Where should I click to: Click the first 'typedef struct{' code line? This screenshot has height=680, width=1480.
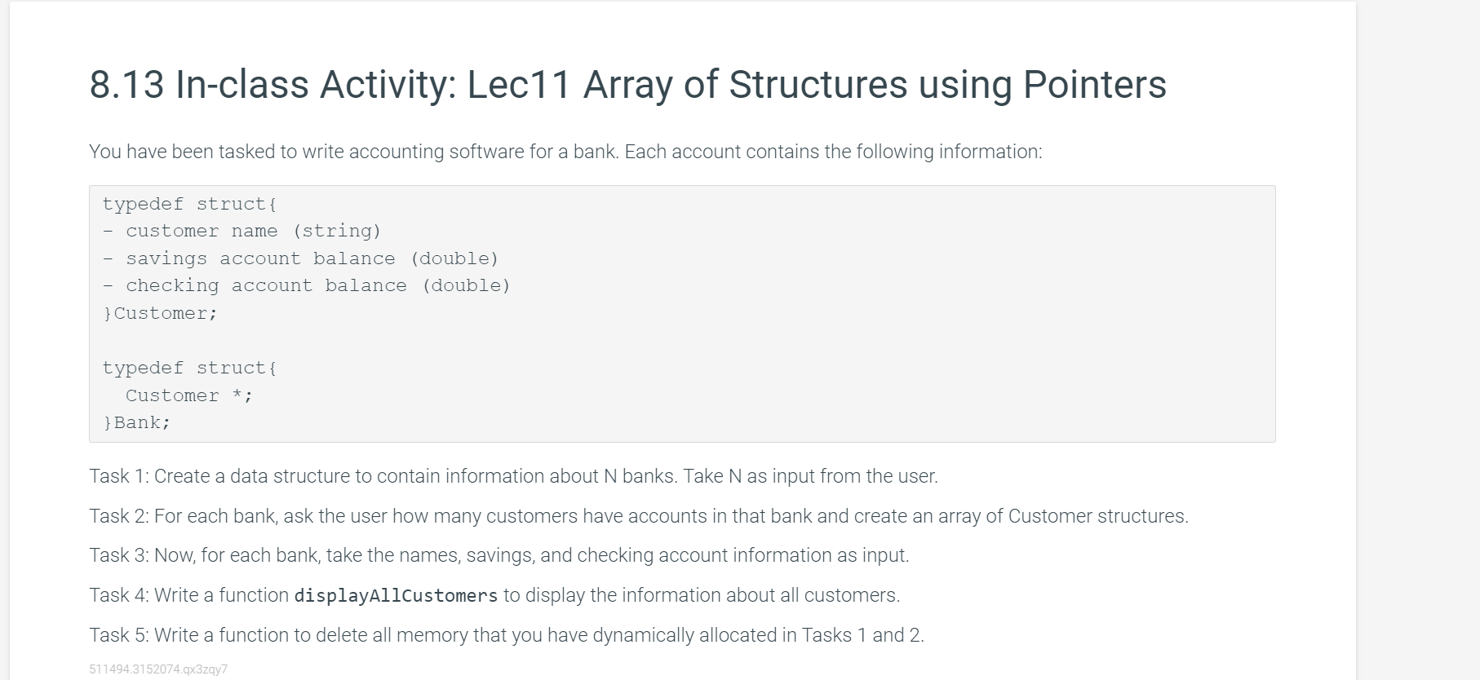click(189, 204)
